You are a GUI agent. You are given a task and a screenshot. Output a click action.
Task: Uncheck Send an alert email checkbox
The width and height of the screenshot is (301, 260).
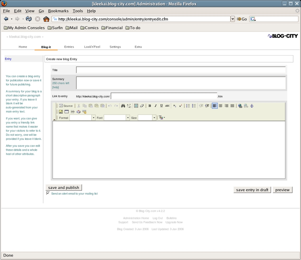(48, 193)
